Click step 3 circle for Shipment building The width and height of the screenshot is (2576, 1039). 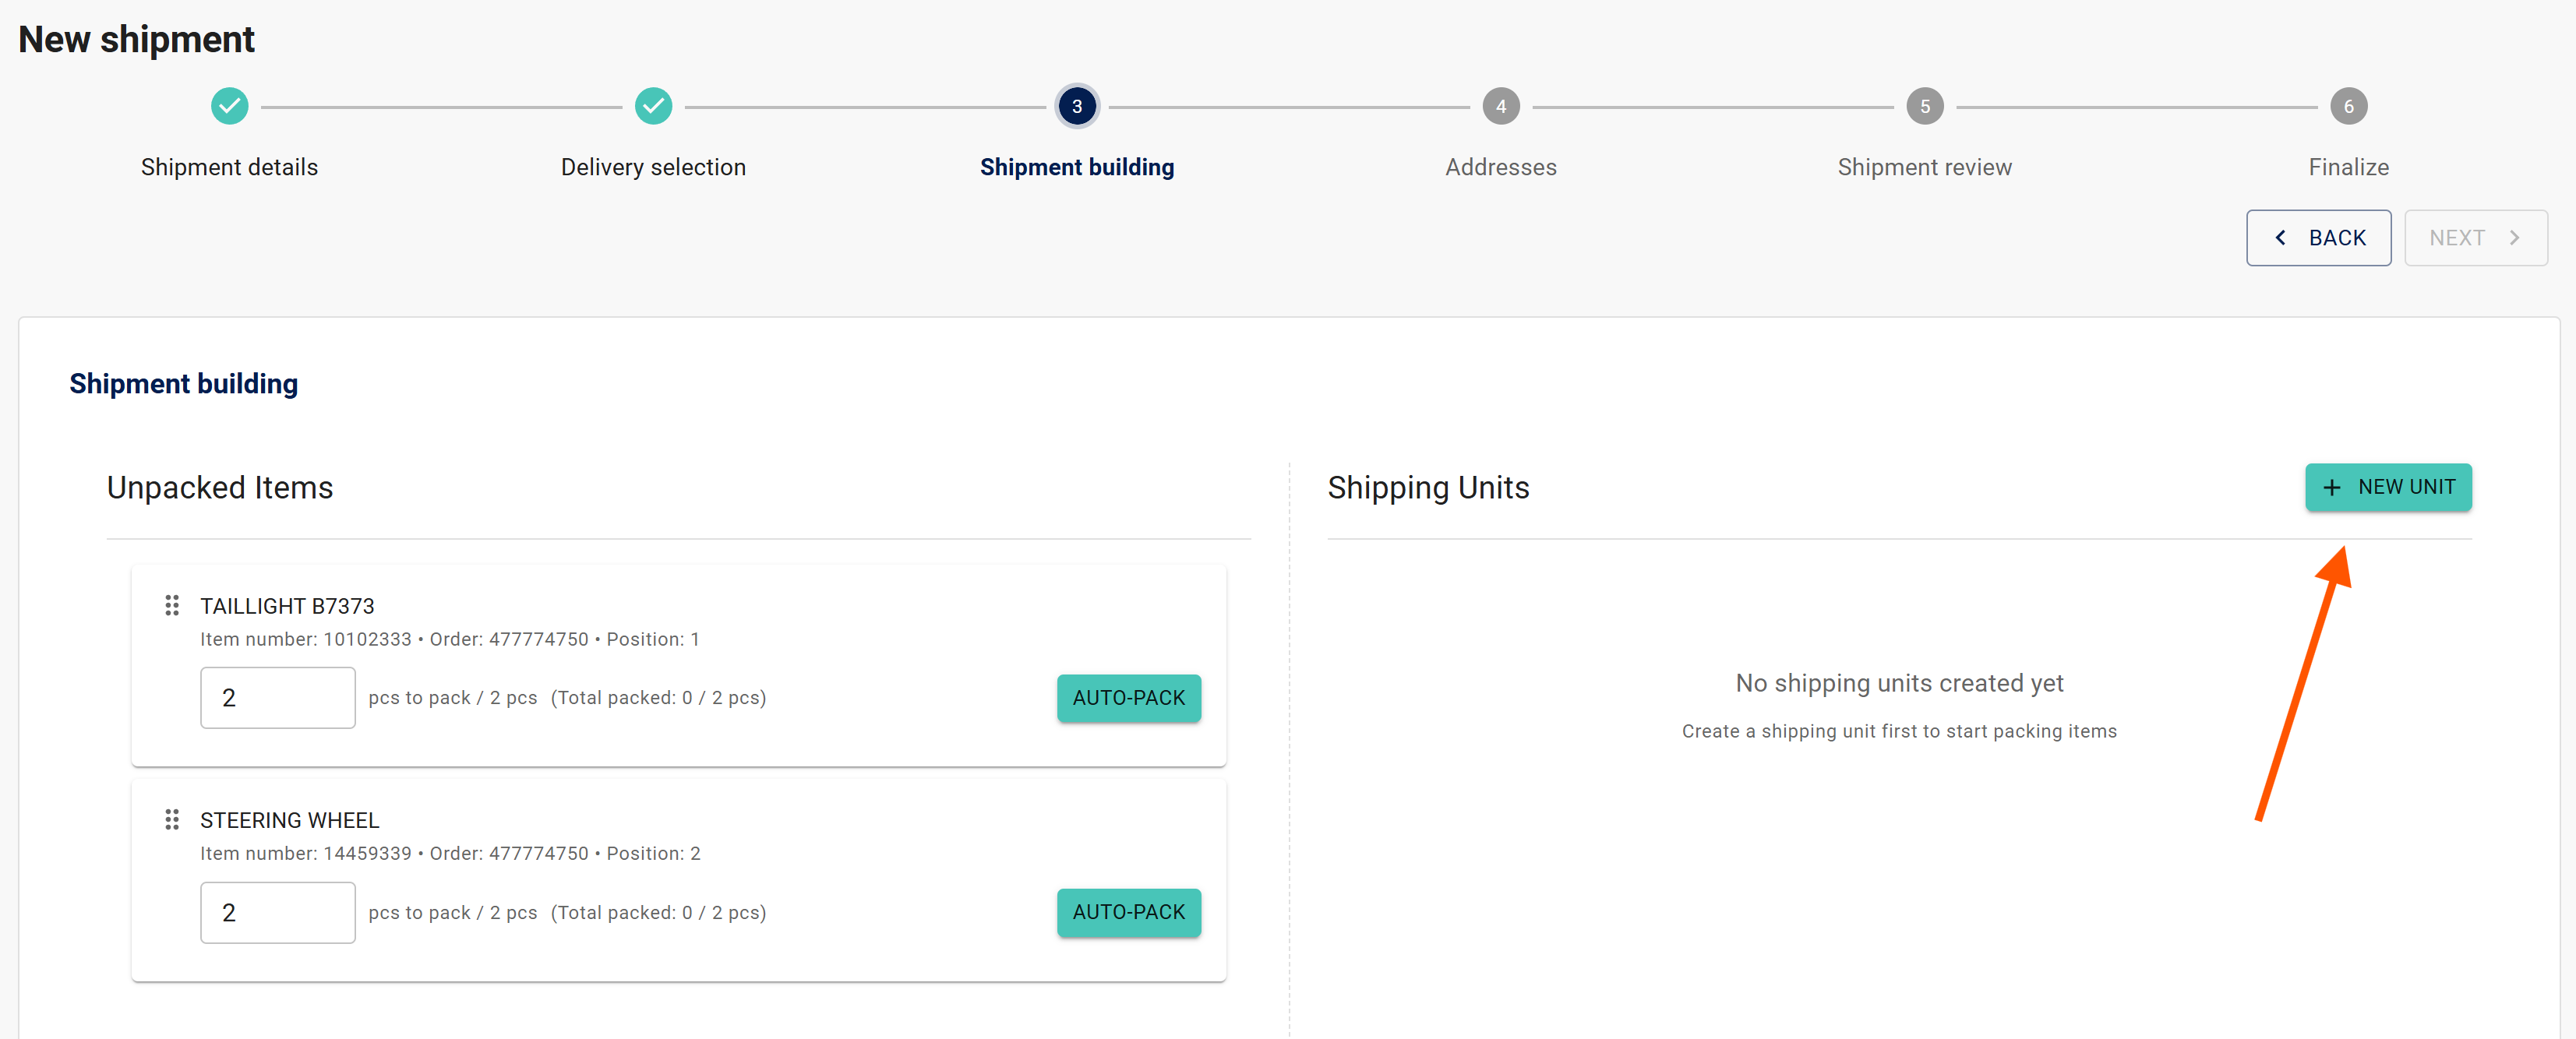coord(1076,106)
